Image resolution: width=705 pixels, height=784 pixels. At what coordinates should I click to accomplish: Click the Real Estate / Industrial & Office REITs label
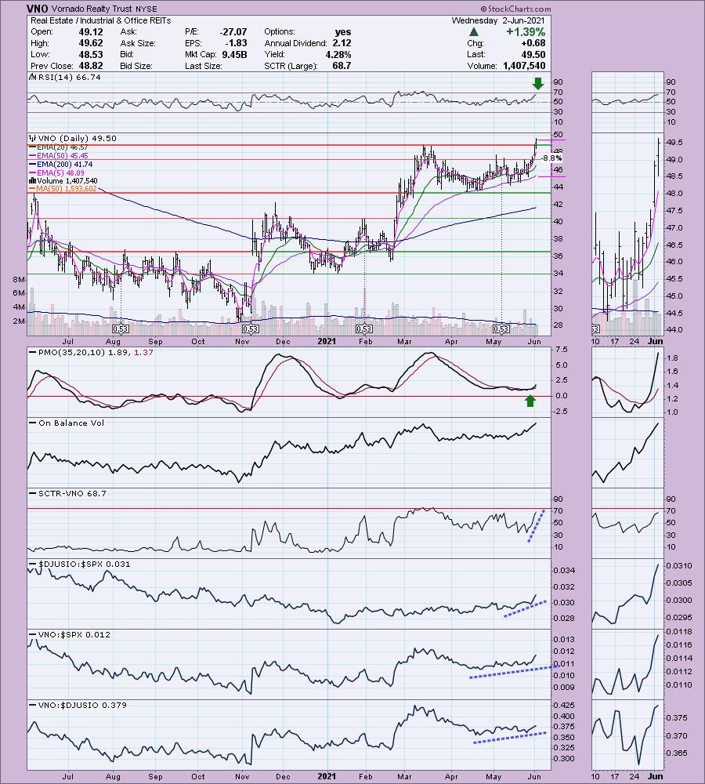tap(101, 20)
